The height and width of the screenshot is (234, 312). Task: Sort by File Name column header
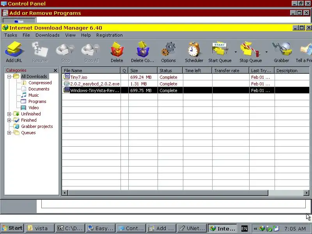91,71
